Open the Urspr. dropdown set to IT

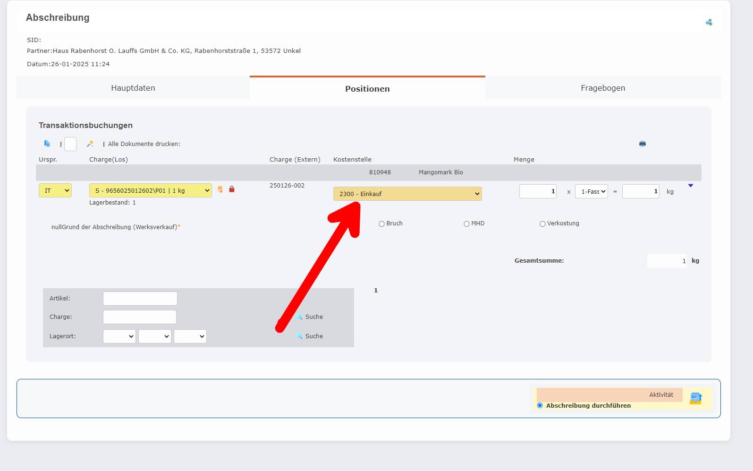[x=55, y=190]
